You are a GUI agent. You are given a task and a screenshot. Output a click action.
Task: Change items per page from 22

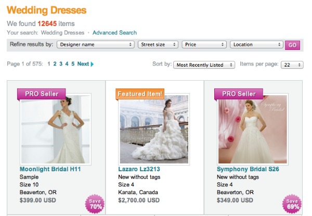tap(292, 65)
